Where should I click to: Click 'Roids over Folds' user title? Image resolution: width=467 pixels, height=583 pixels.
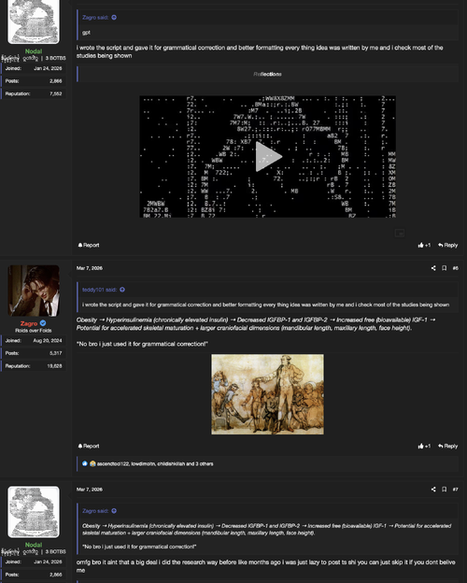tap(34, 331)
